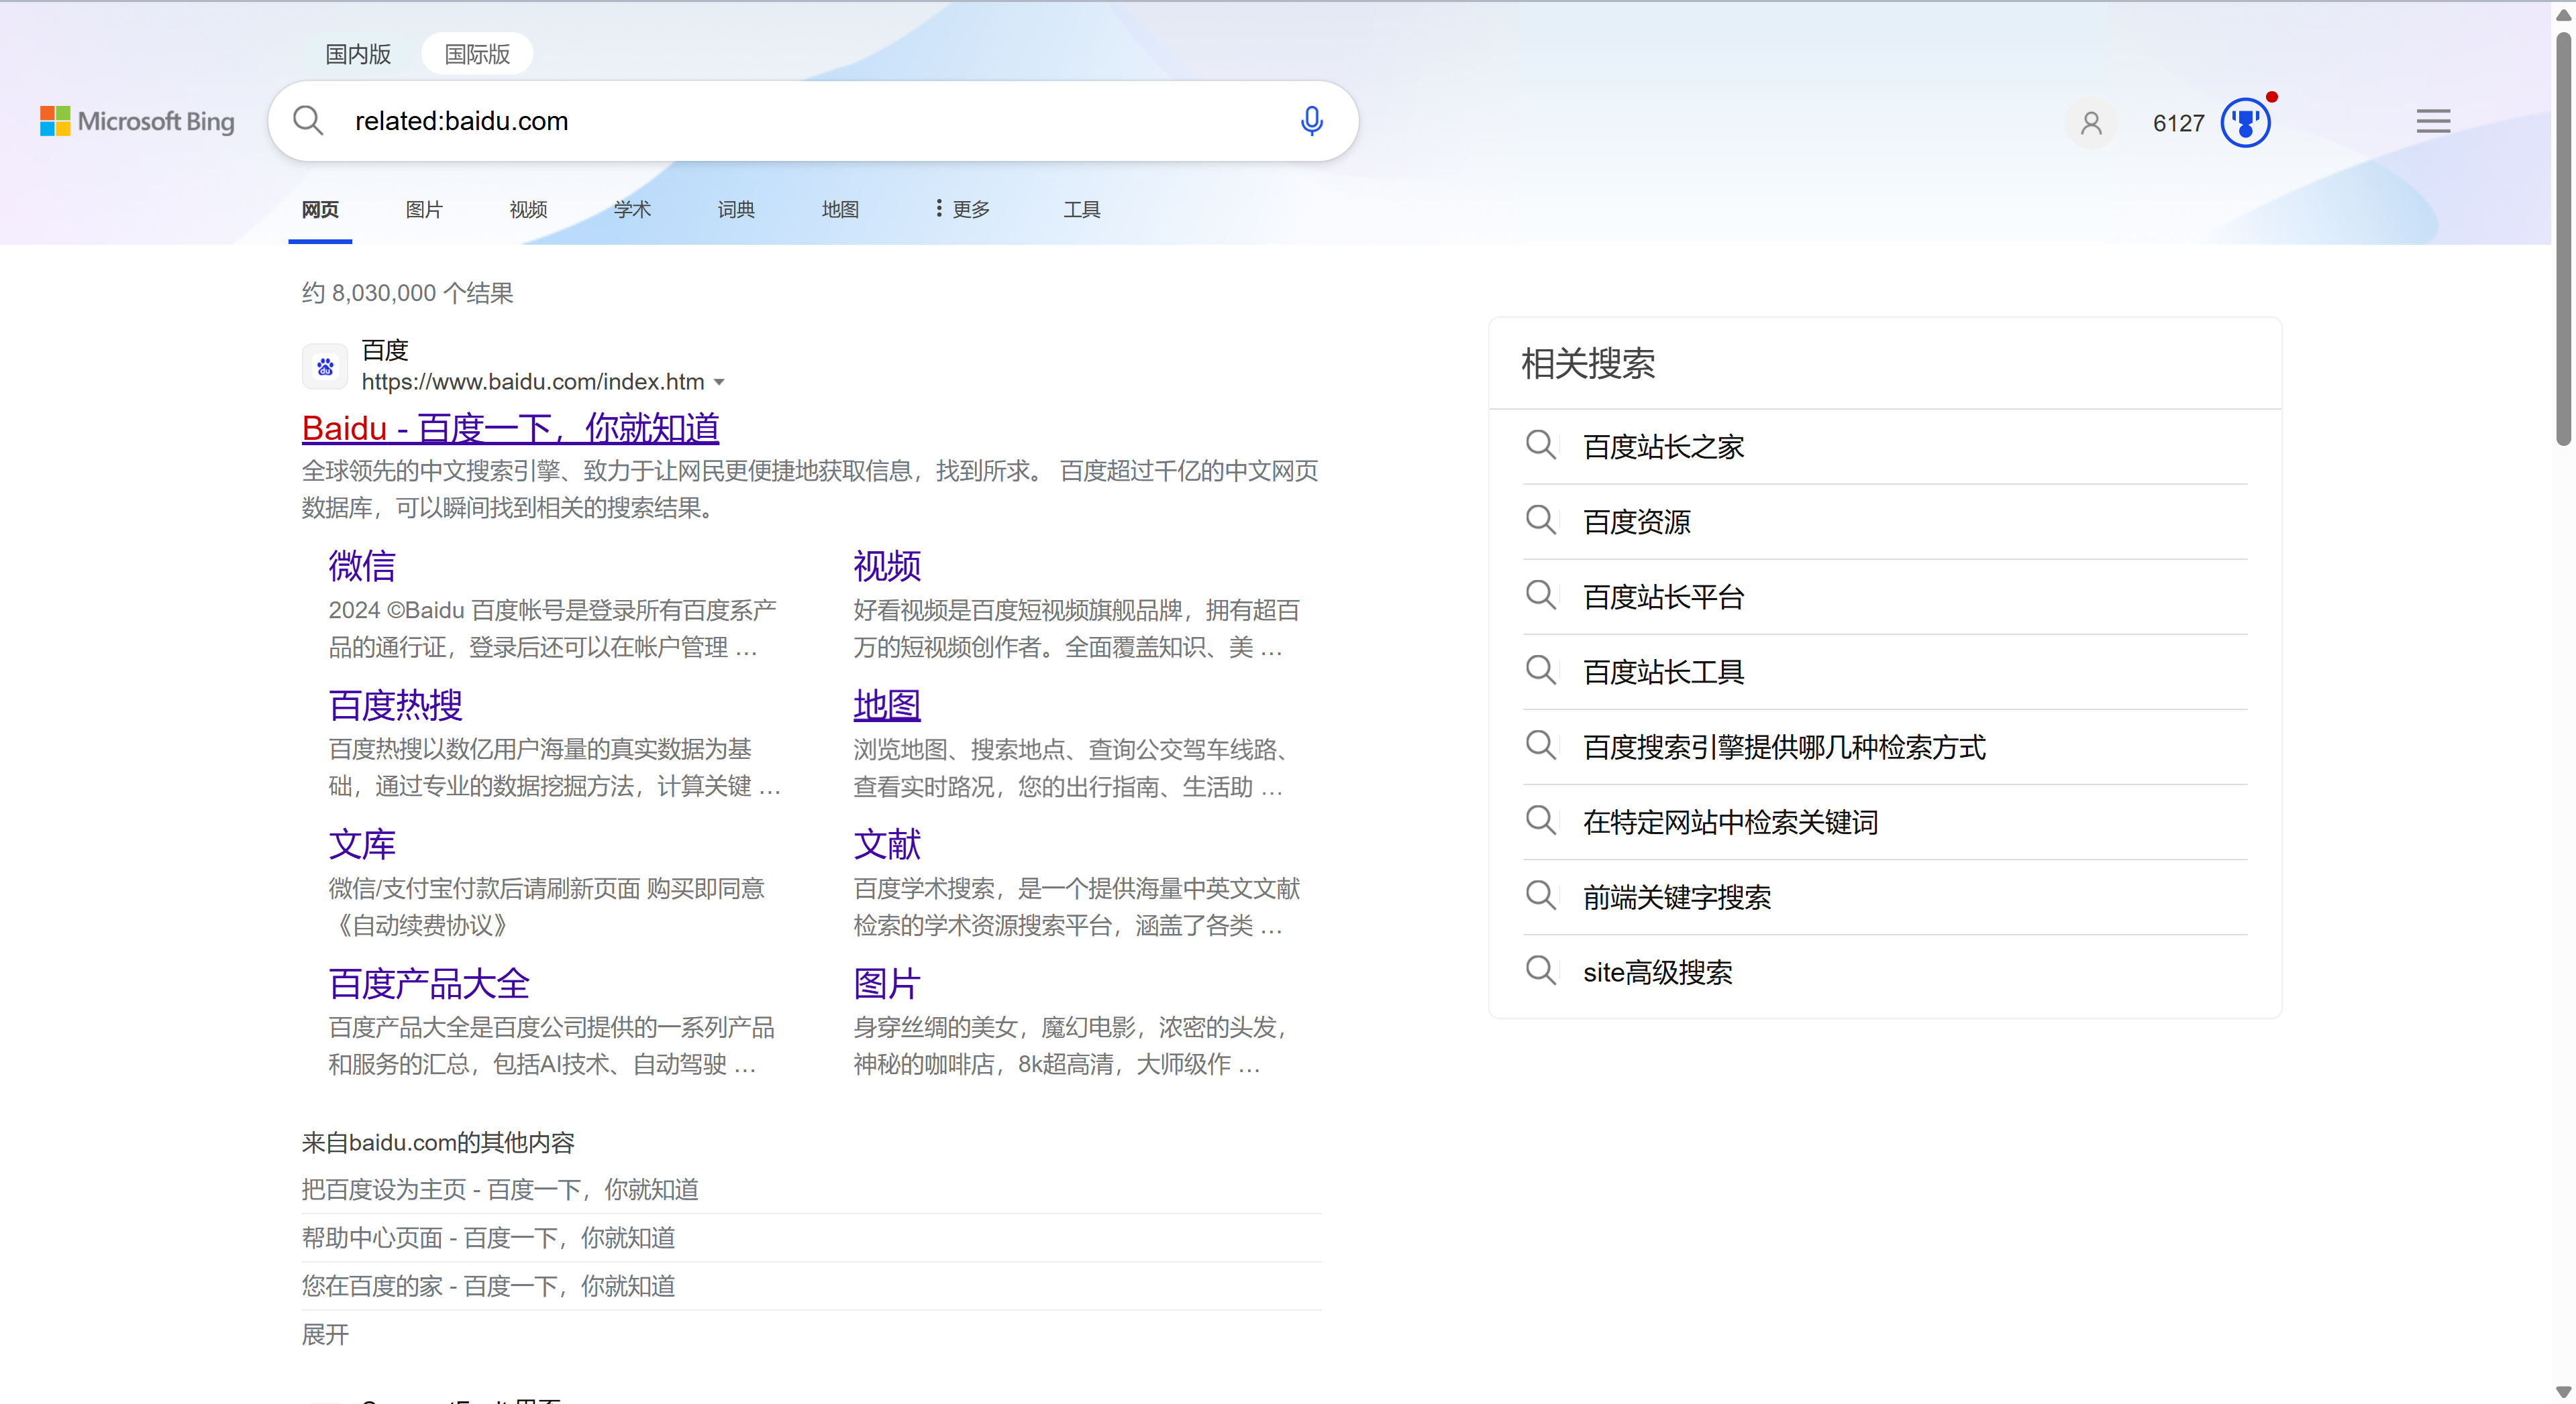Click the microphone voice search icon

(x=1311, y=121)
